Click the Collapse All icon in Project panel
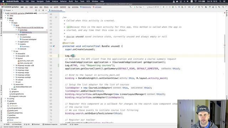Image resolution: width=228 pixels, height=128 pixels. (39, 10)
